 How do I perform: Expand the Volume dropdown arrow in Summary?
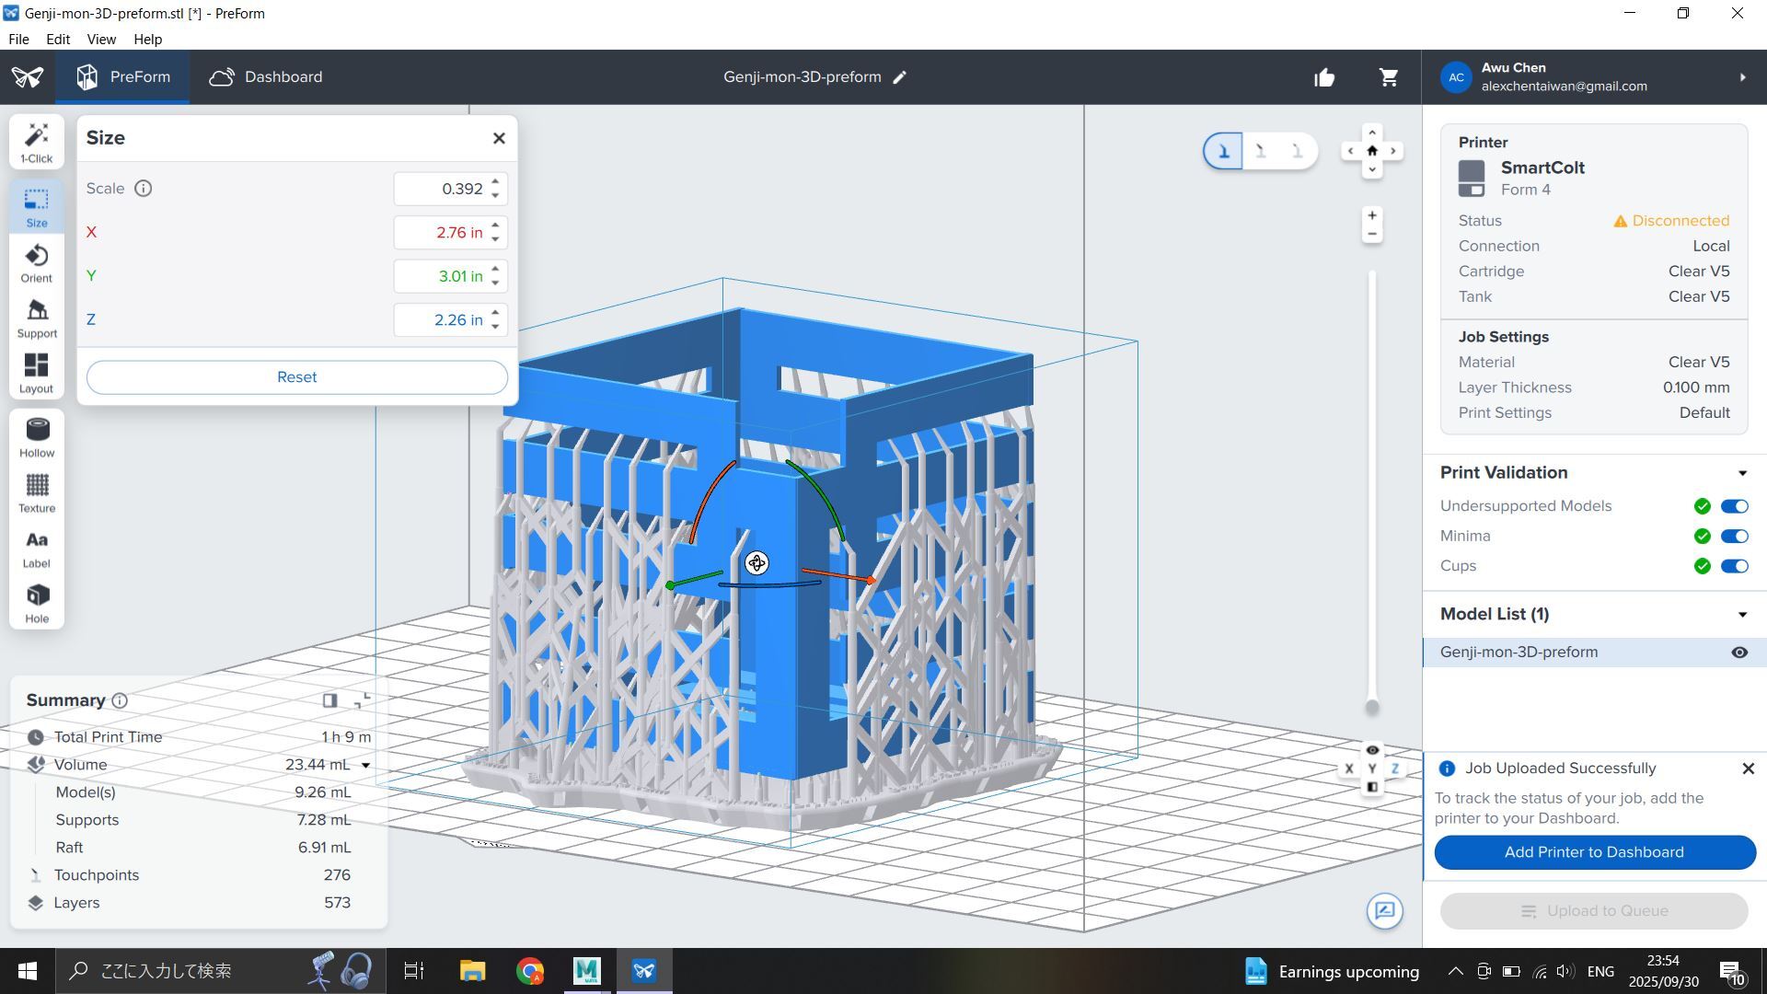click(365, 766)
